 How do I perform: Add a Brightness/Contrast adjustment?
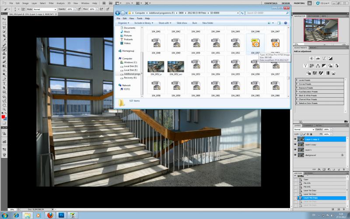[311, 59]
